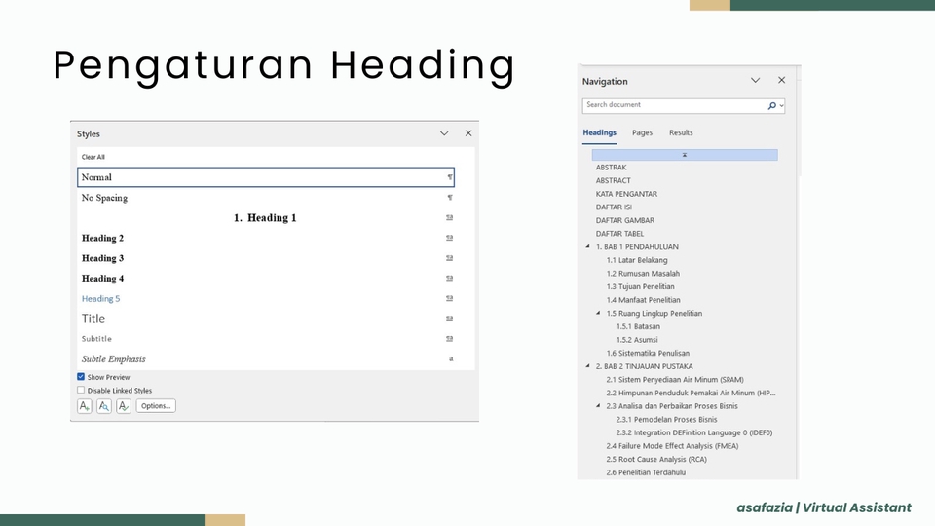Viewport: 935px width, 526px height.
Task: Close the Styles pane
Action: pyautogui.click(x=468, y=133)
